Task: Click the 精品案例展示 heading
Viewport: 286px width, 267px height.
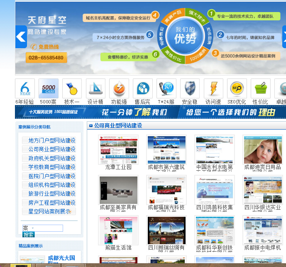Action: point(30,246)
